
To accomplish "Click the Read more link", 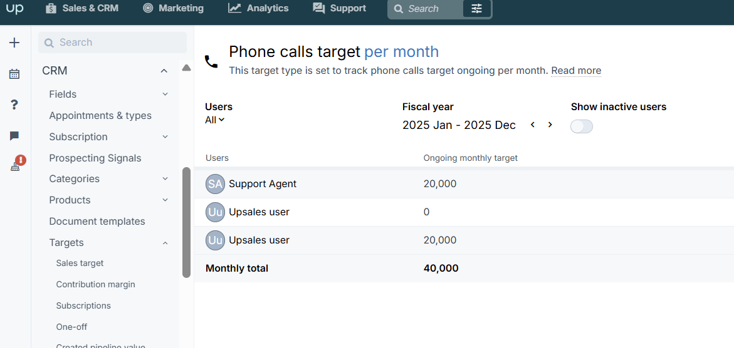I will (576, 71).
